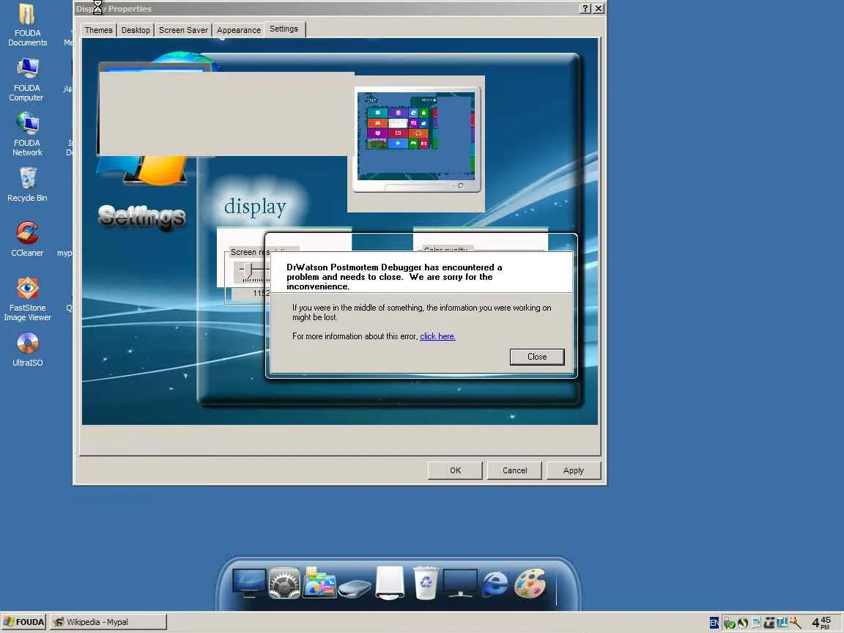This screenshot has height=633, width=844.
Task: Click the blue bars tray icon
Action: (782, 622)
